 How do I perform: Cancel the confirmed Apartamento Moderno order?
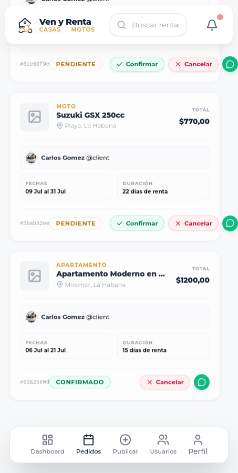click(165, 382)
